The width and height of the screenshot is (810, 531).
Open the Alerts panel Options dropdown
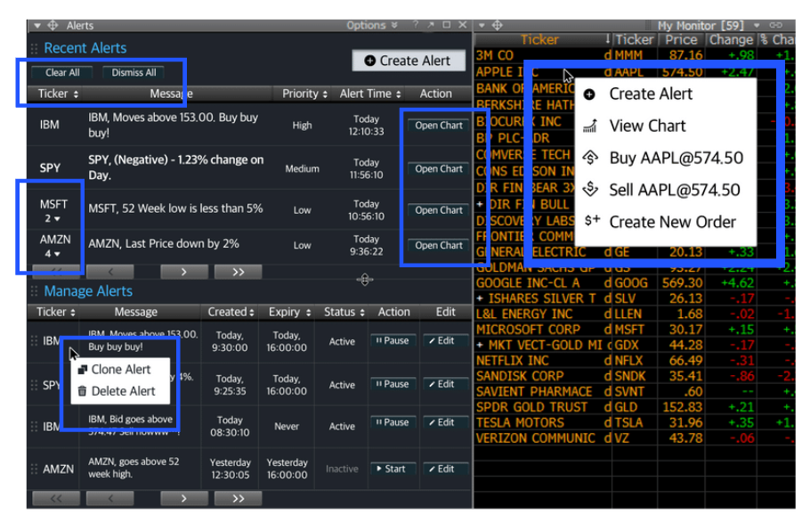click(x=372, y=25)
